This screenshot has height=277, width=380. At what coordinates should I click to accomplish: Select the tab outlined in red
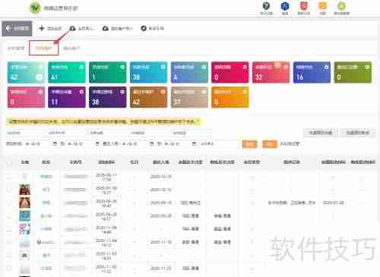(x=43, y=48)
